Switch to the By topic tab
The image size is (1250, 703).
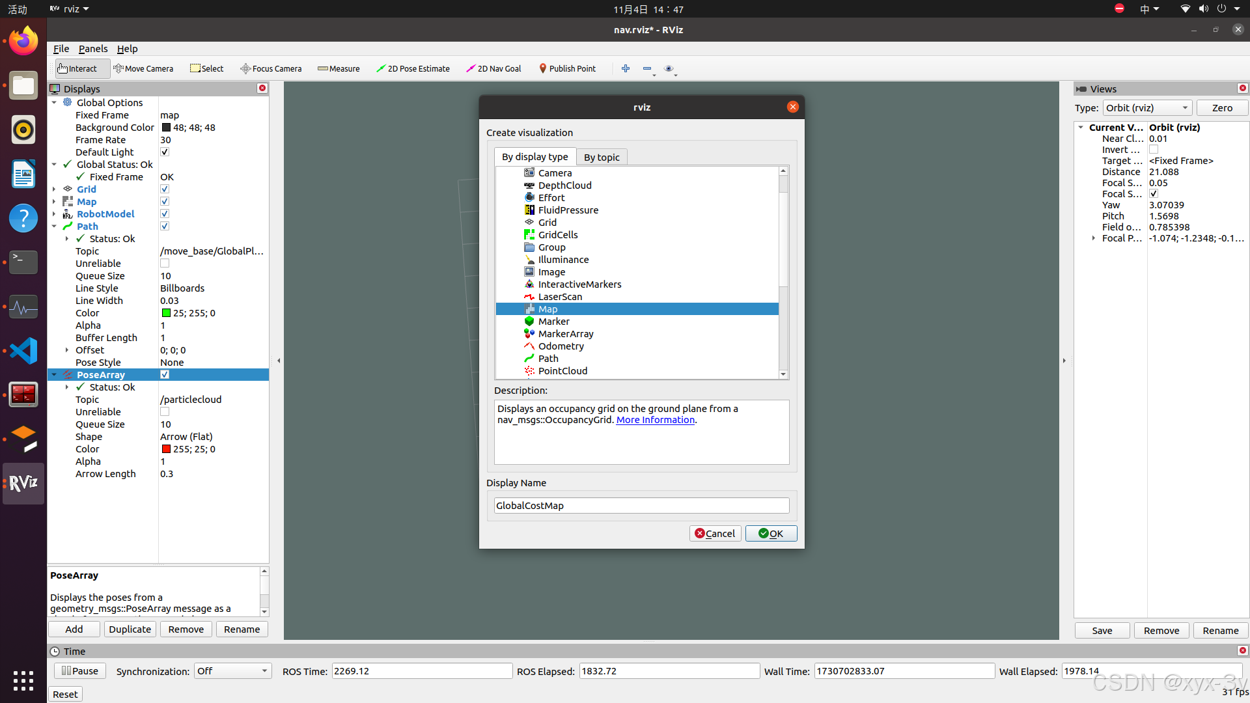pyautogui.click(x=601, y=158)
